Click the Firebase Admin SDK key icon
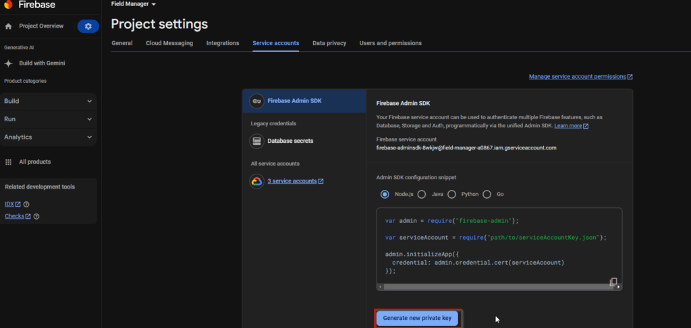The height and width of the screenshot is (328, 691). [x=256, y=101]
